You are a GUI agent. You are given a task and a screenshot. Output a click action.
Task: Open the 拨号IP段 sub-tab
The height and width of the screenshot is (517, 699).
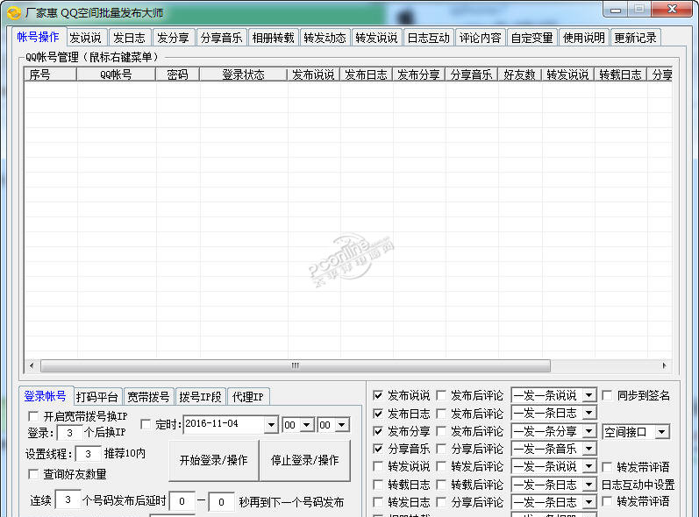[x=200, y=396]
